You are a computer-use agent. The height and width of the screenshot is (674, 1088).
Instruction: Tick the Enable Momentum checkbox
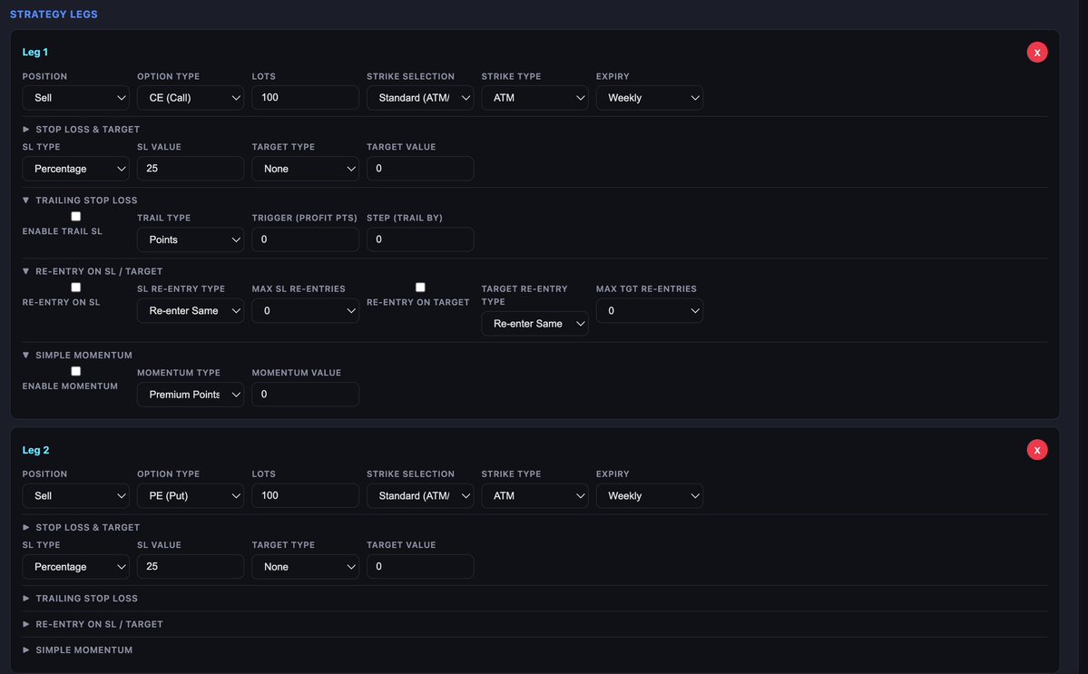click(75, 371)
